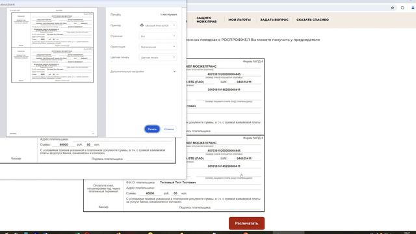Click the blue Печать button
Viewport: 416px width, 234px height.
tap(152, 129)
